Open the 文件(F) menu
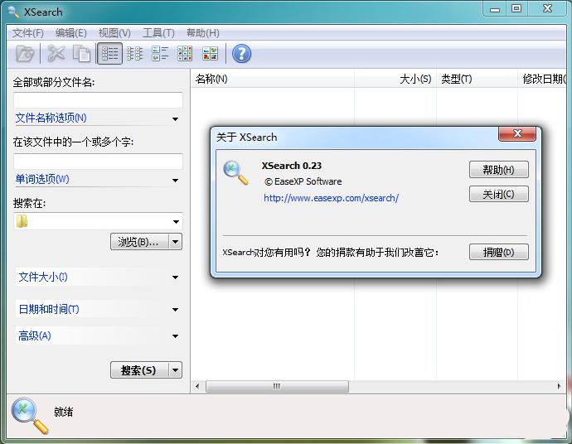The height and width of the screenshot is (444, 572). coord(27,33)
